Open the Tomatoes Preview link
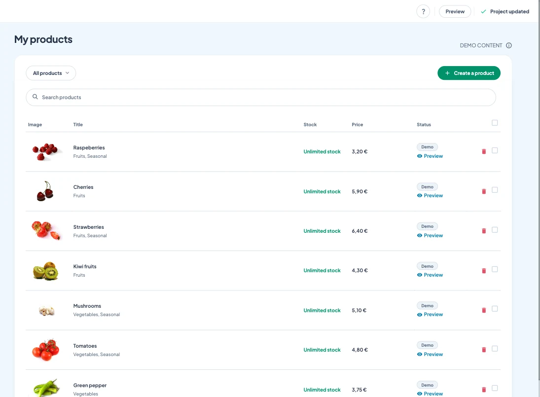Viewport: 540px width, 397px height. (x=430, y=354)
